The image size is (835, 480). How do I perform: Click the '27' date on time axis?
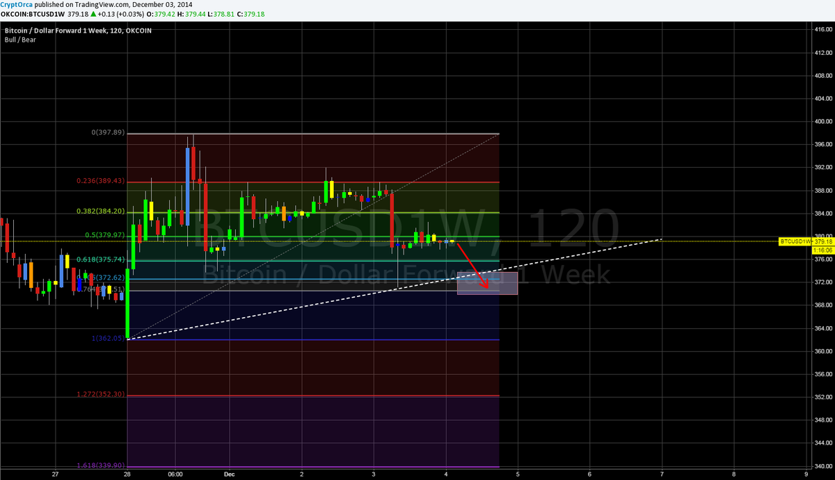(55, 474)
